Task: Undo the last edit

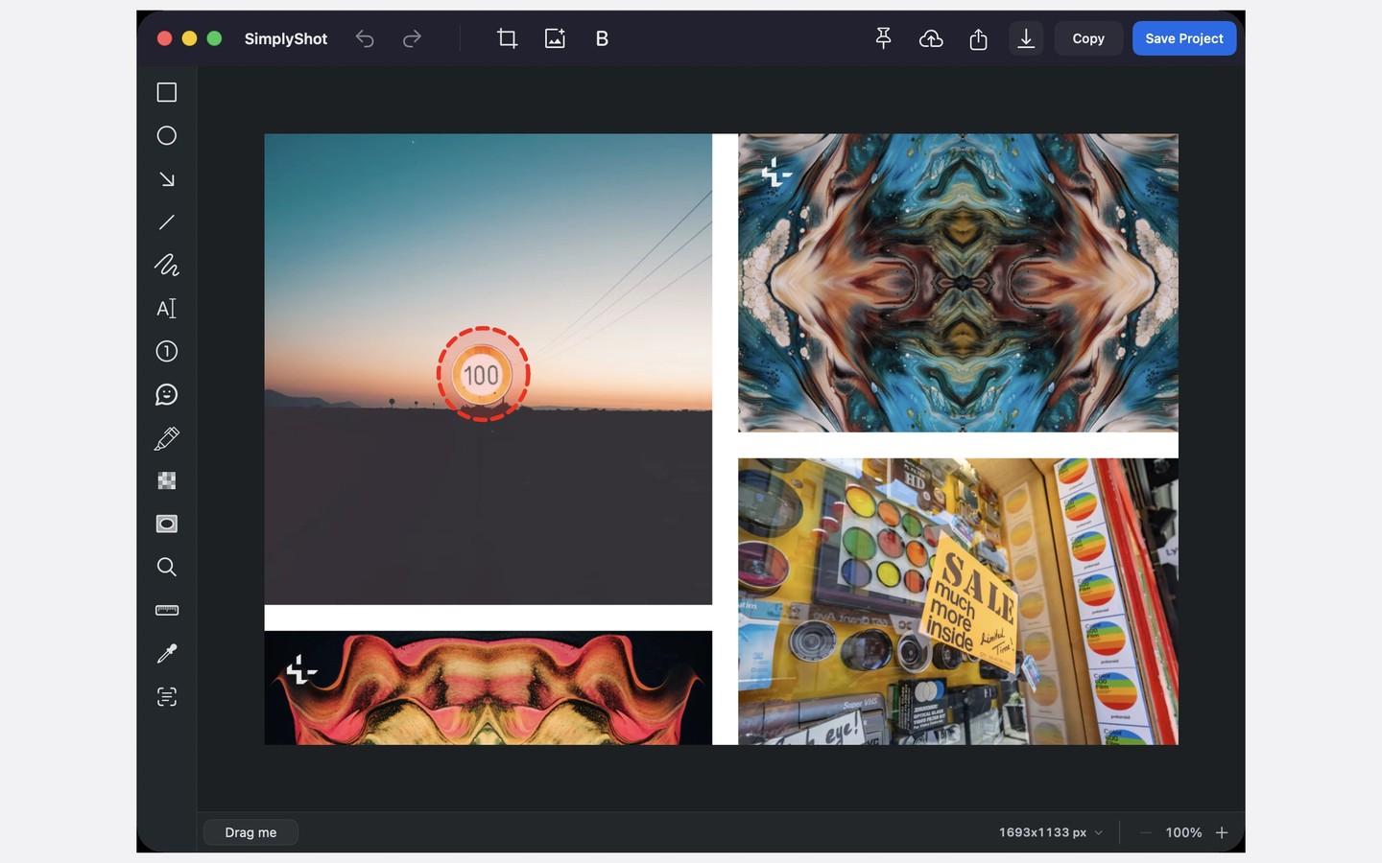Action: (365, 38)
